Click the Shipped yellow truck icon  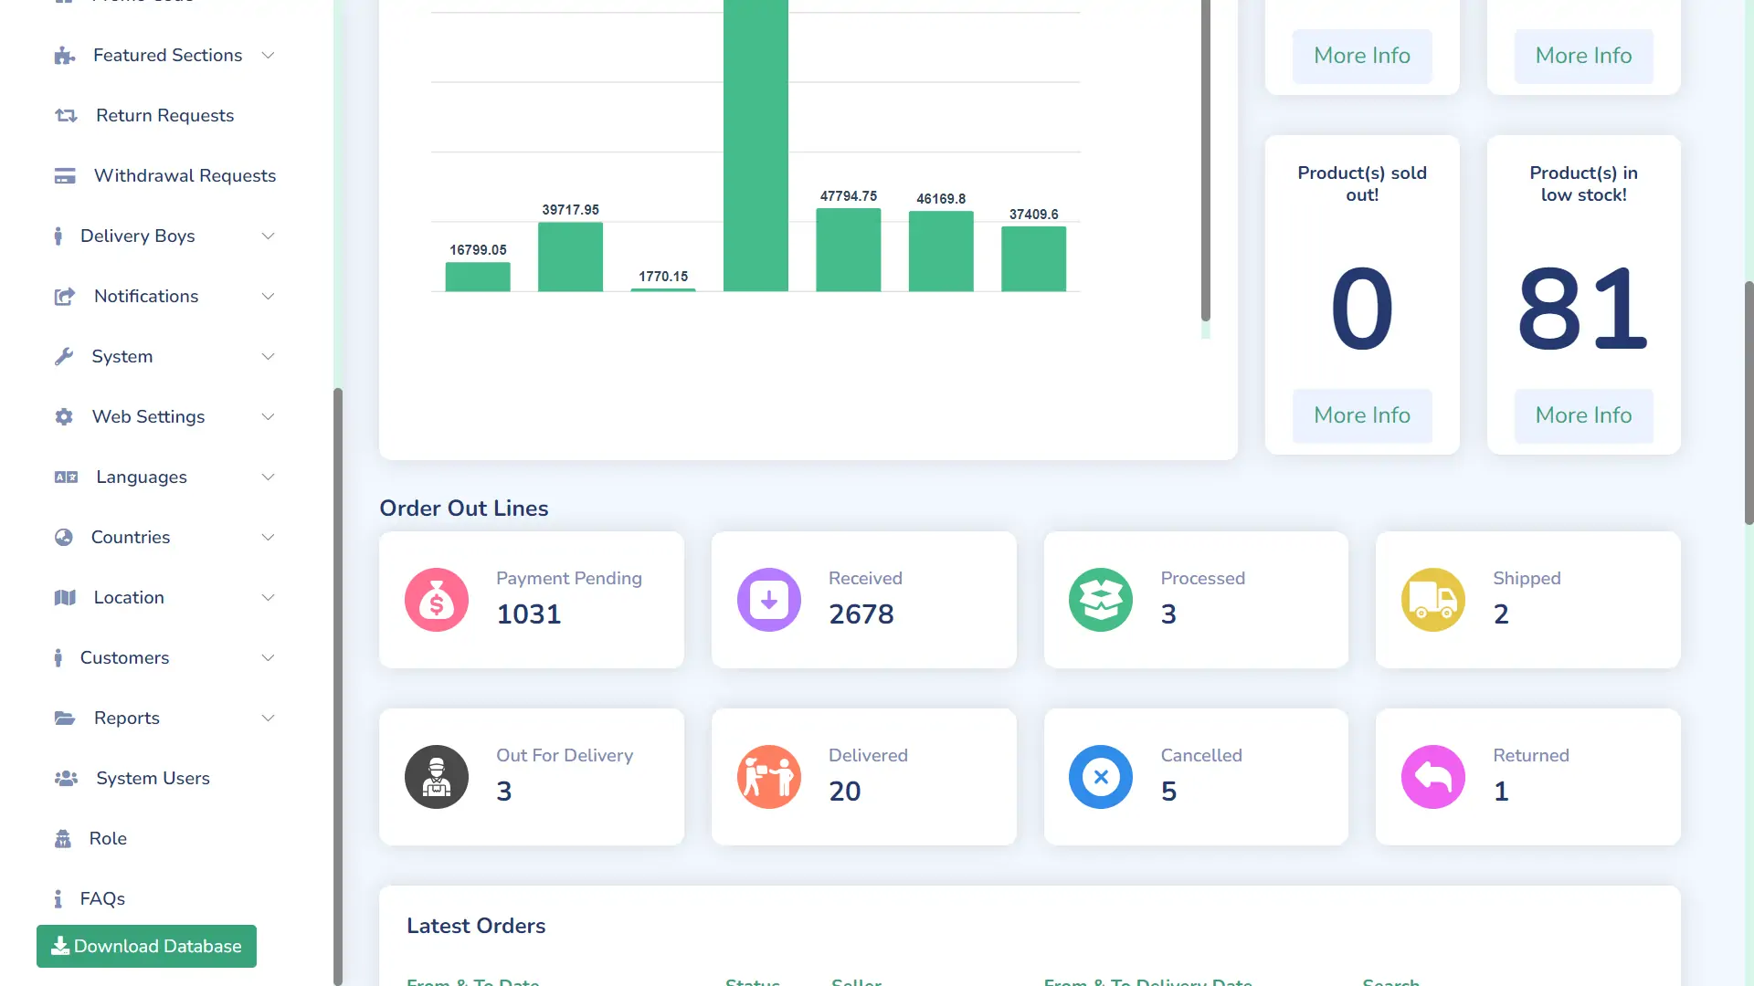(x=1432, y=600)
